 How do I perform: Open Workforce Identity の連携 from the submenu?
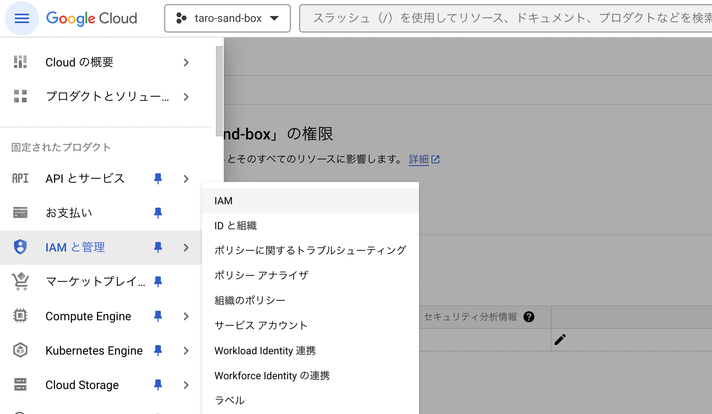tap(310, 375)
